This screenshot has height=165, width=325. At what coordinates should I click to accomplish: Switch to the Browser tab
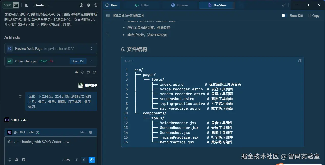point(179,5)
